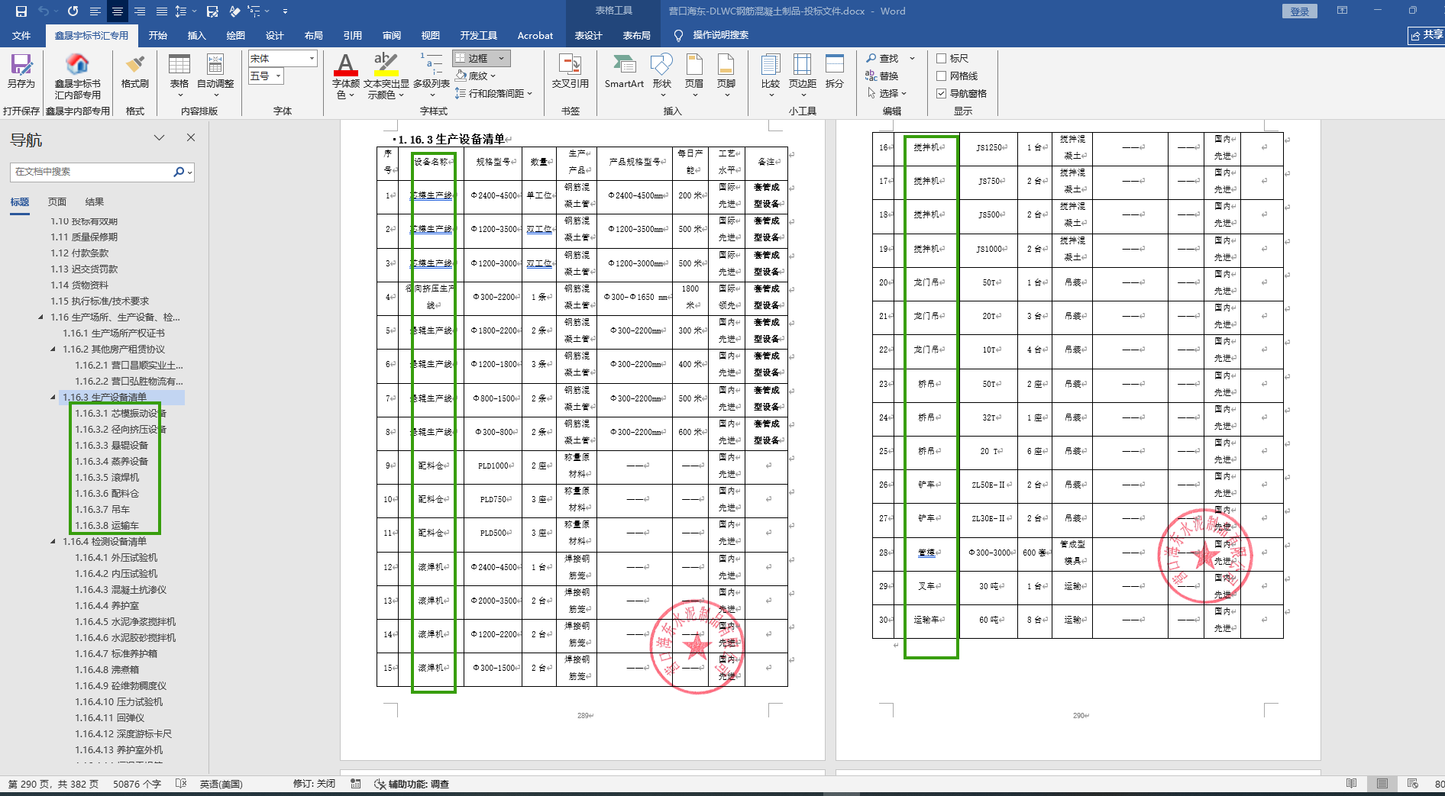This screenshot has width=1445, height=796.
Task: Open the 文件 File menu
Action: click(21, 35)
